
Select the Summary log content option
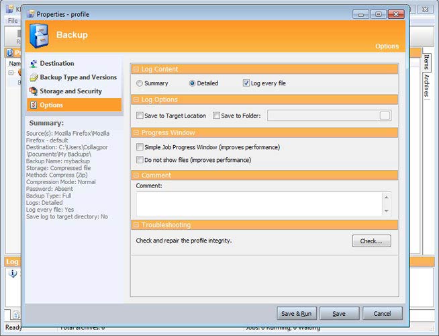tap(140, 83)
